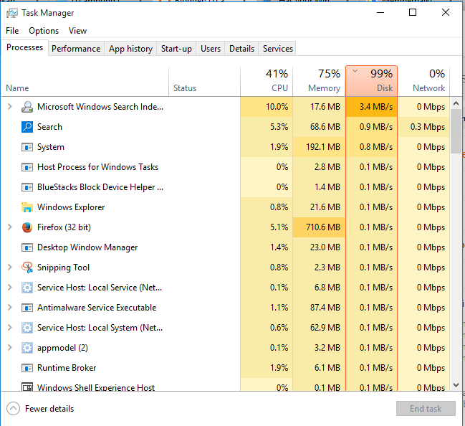465x426 pixels.
Task: Click the Snipping Tool scissors icon
Action: 27,268
